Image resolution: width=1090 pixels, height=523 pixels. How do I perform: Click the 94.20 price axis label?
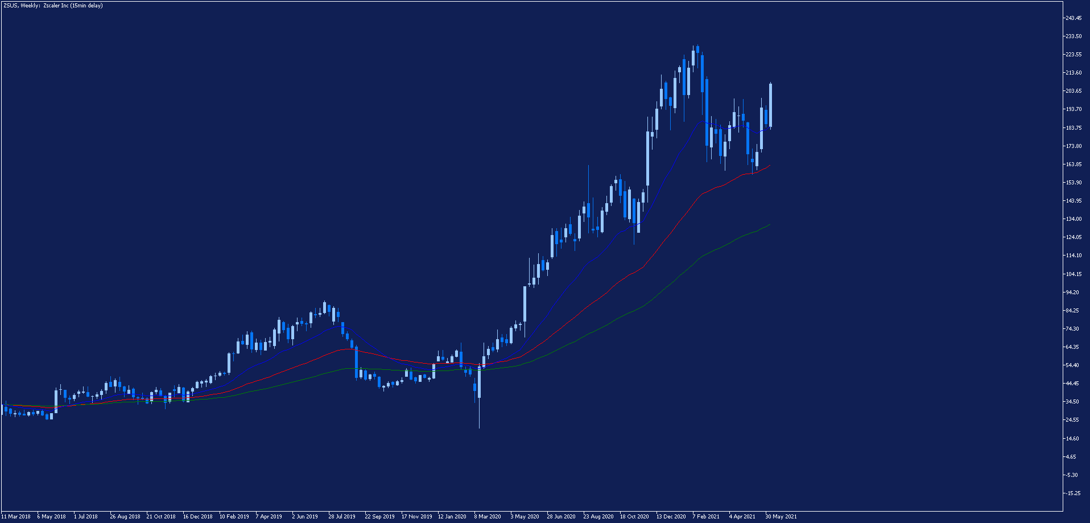pyautogui.click(x=1074, y=293)
